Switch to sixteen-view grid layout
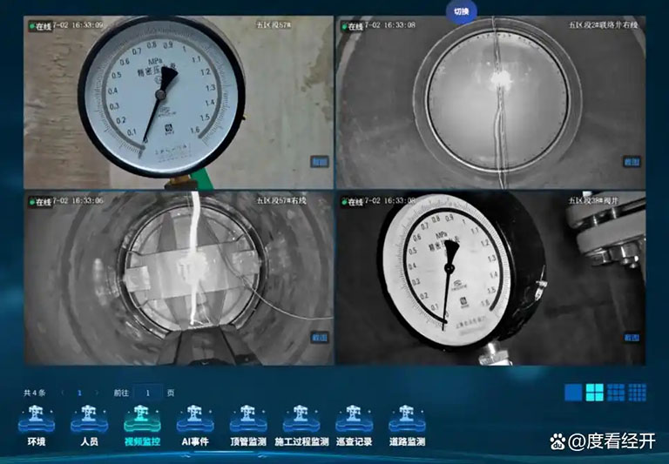The height and width of the screenshot is (464, 669). [638, 393]
